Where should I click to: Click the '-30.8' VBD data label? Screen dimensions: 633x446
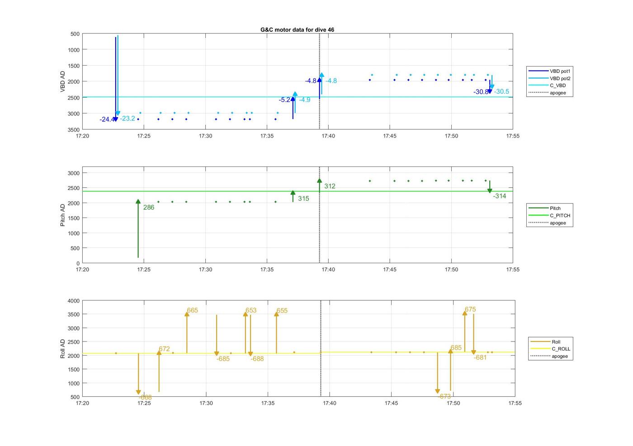point(481,92)
